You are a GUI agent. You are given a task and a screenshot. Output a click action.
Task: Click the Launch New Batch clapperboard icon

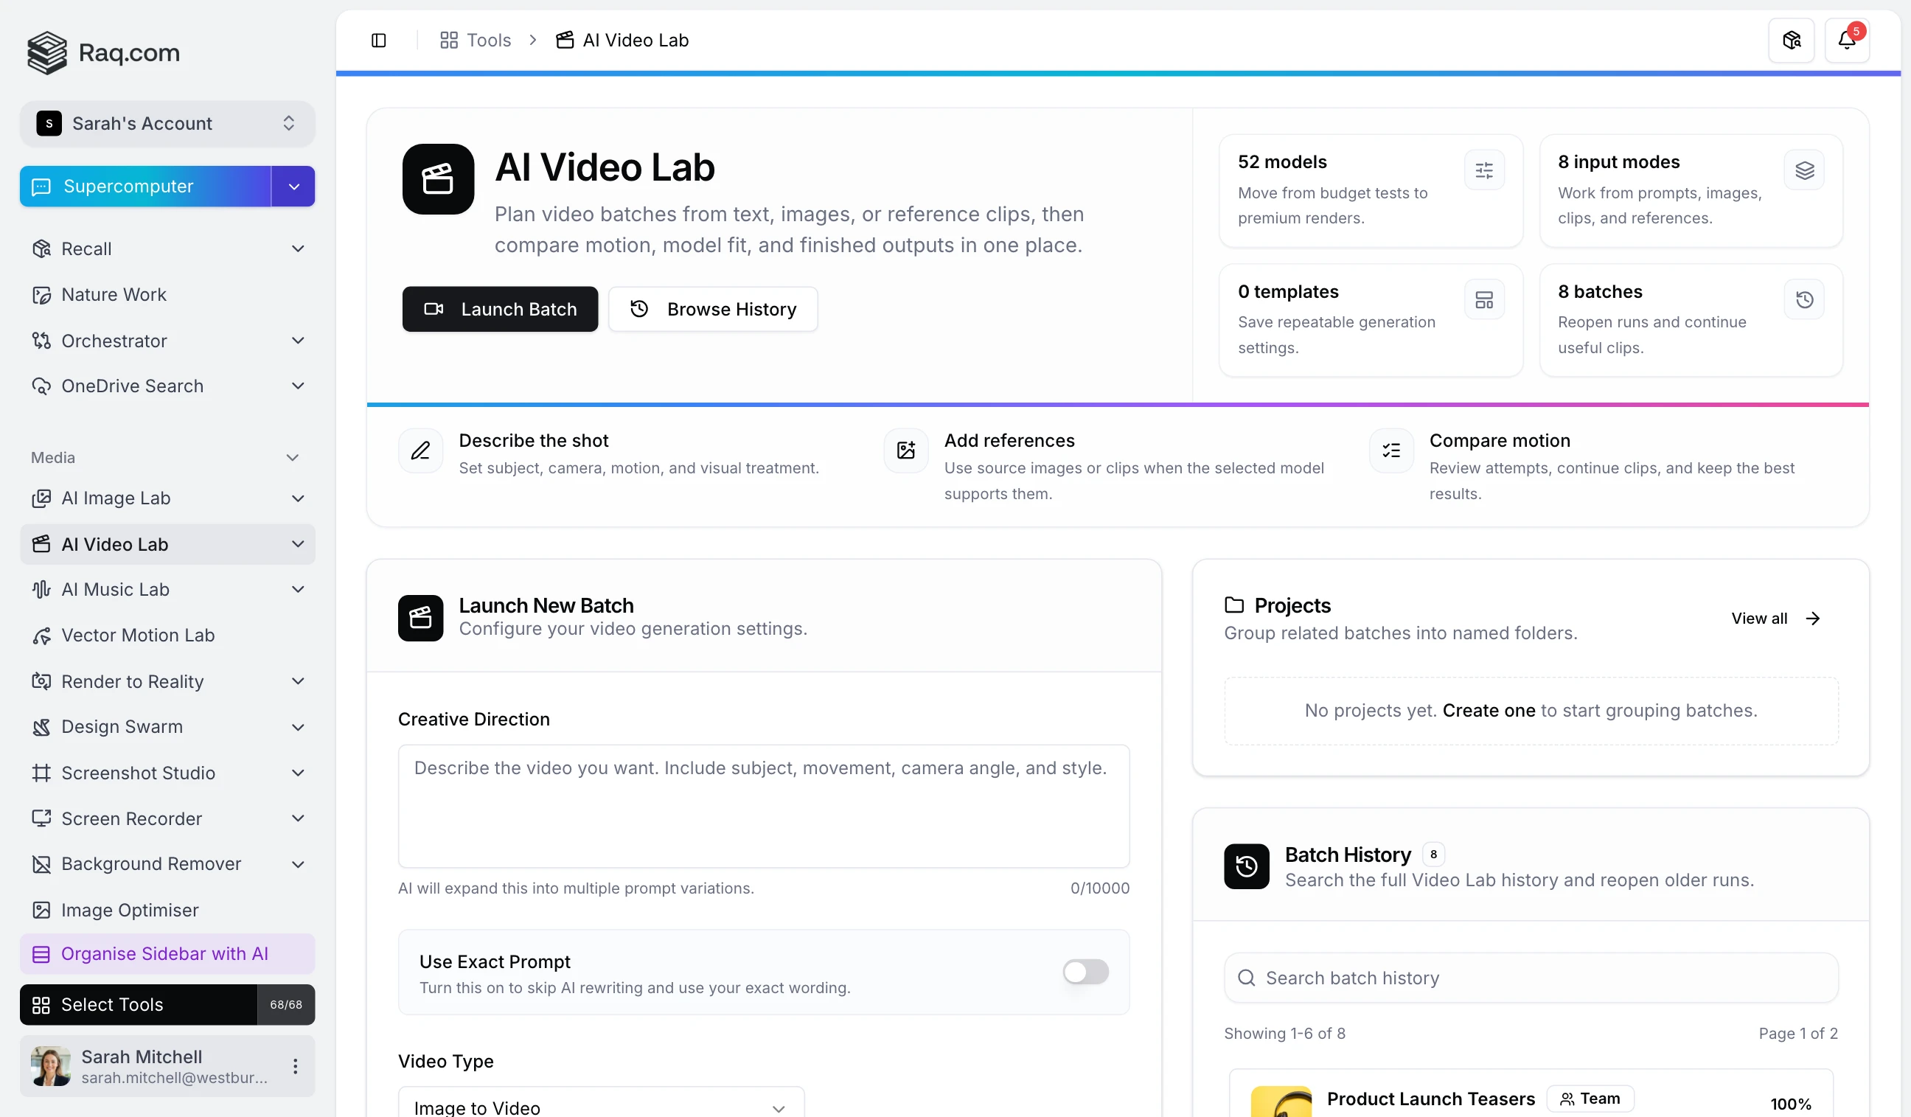421,619
